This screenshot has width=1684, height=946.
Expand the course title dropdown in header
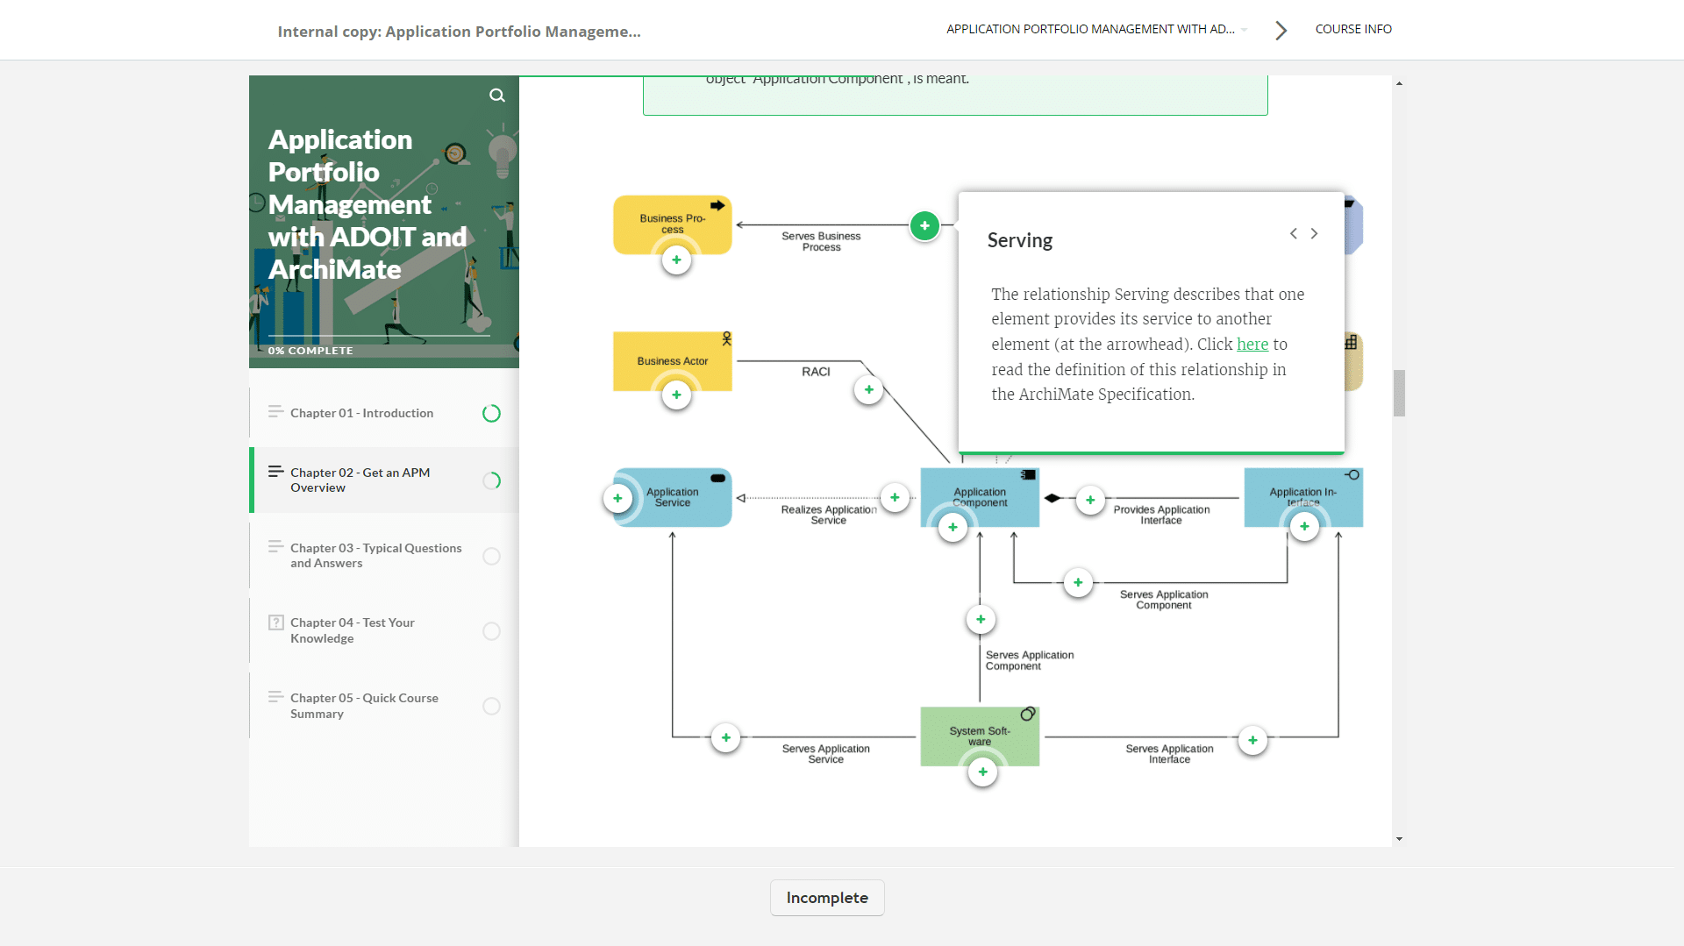tap(1244, 30)
